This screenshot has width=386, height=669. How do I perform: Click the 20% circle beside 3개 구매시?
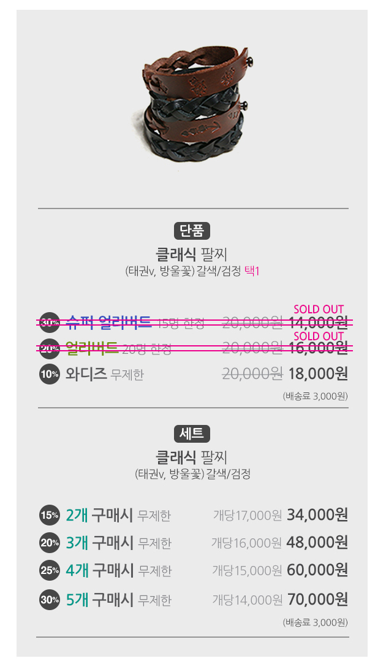pos(49,543)
